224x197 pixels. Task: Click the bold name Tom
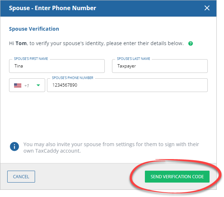(x=21, y=43)
